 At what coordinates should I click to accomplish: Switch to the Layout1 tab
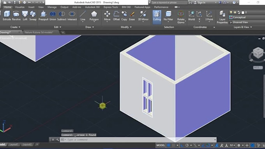[14, 144]
